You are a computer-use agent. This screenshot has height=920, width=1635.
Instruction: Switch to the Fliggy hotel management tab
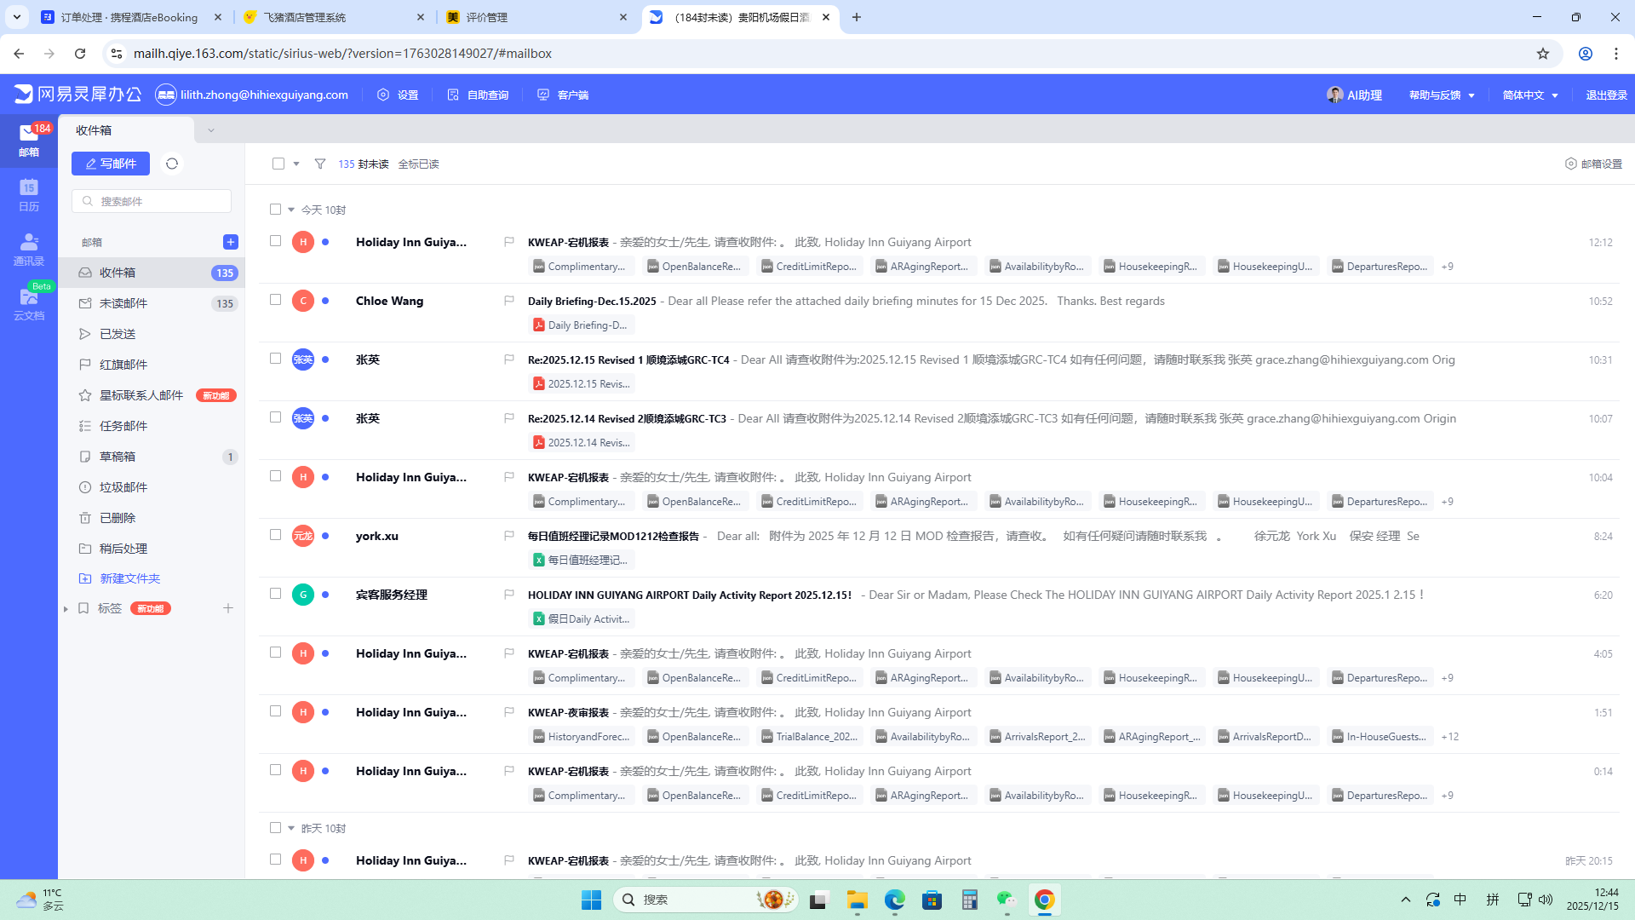tap(332, 17)
